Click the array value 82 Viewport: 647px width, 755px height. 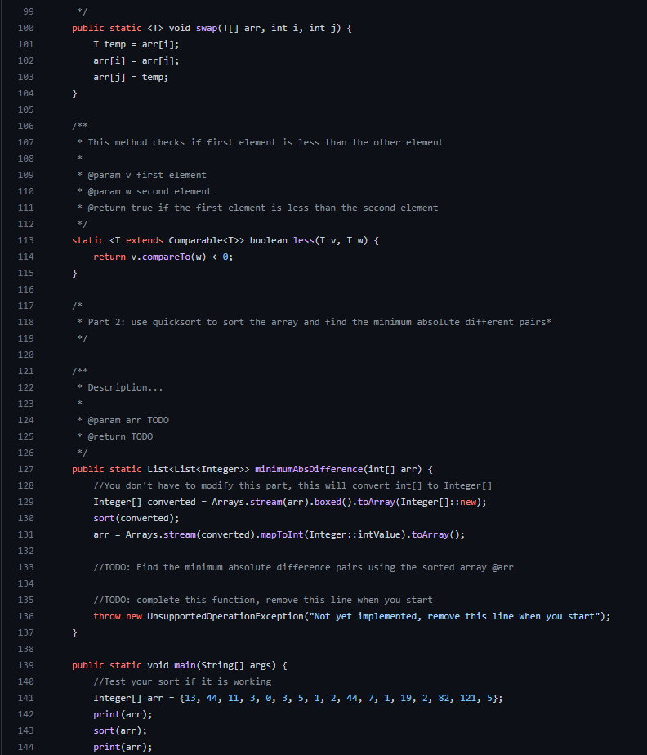[444, 698]
